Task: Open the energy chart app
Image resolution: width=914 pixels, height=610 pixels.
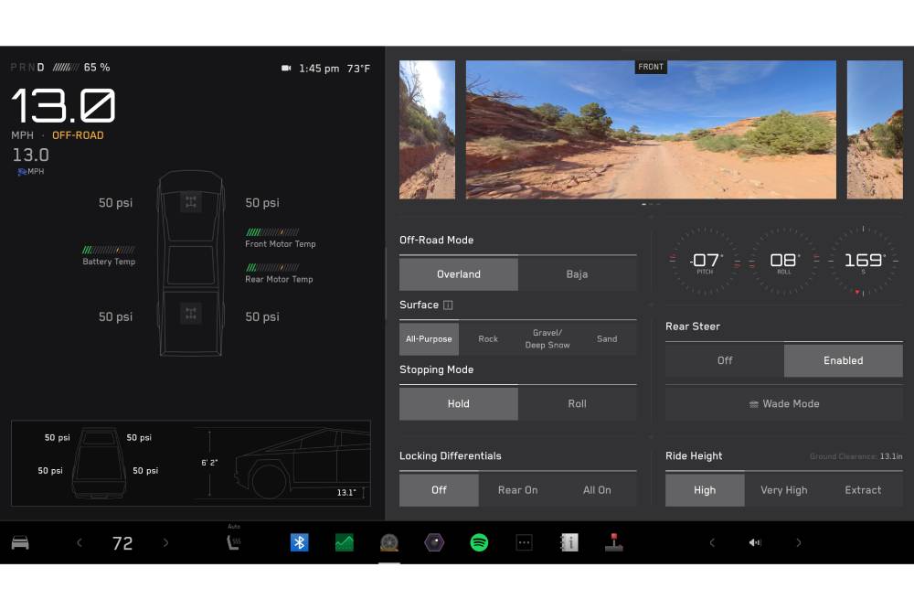Action: tap(344, 542)
